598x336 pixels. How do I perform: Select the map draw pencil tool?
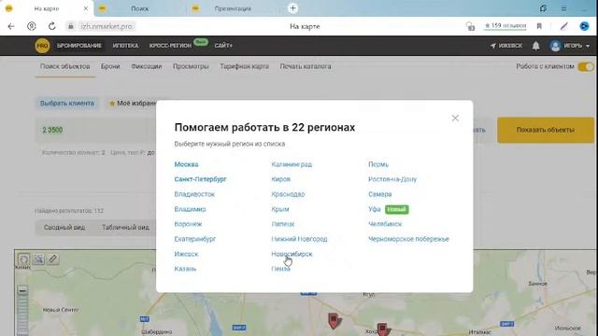pos(53,259)
